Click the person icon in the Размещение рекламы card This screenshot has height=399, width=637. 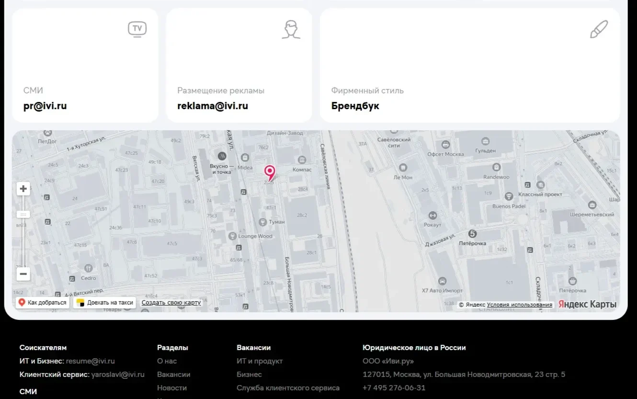pyautogui.click(x=291, y=29)
